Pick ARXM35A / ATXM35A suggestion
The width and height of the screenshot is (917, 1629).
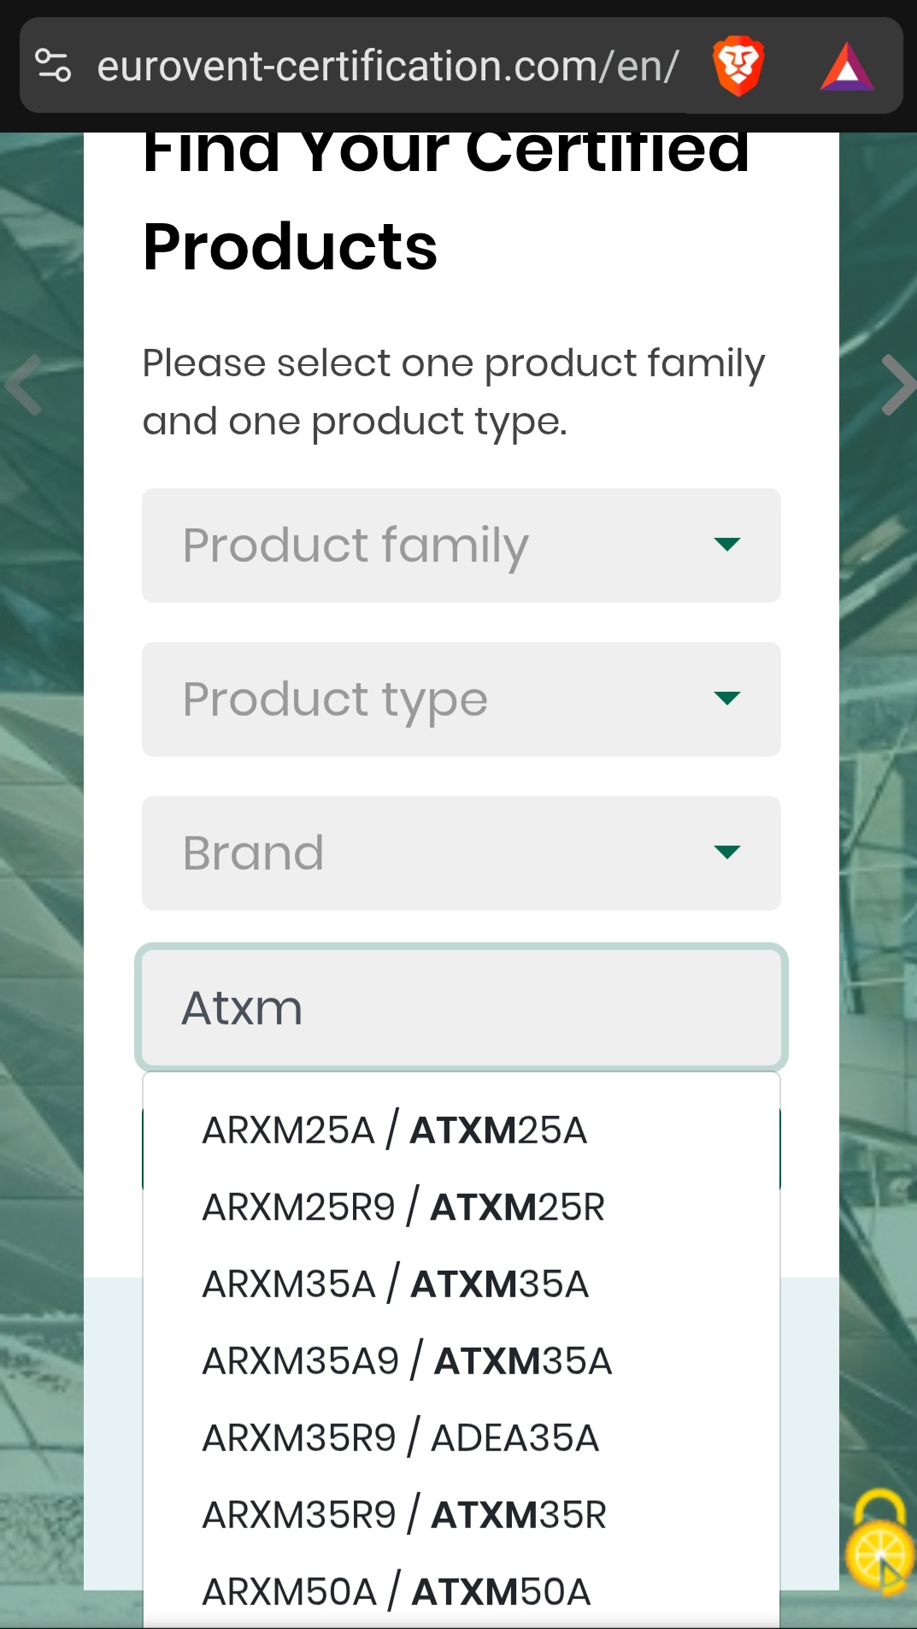[396, 1284]
